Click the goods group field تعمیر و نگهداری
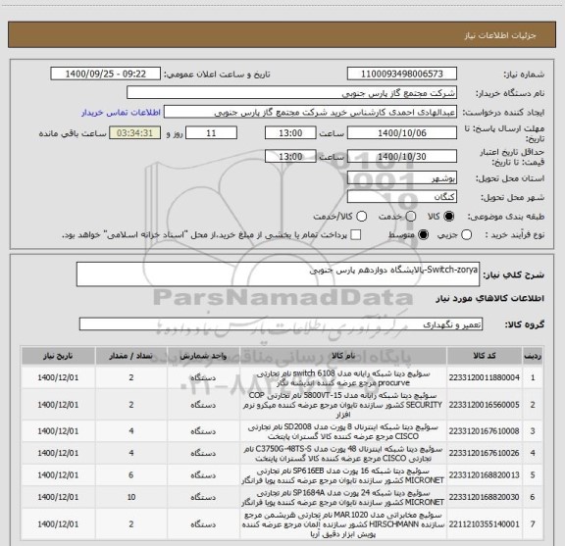565x546 pixels. click(x=281, y=324)
